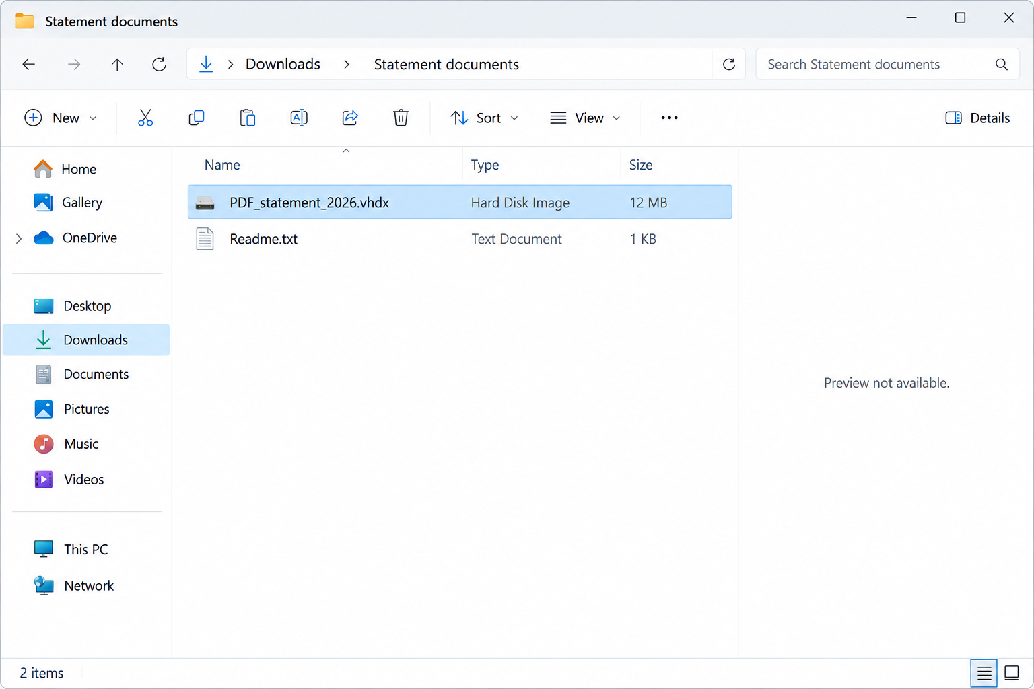Open the View dropdown menu

pos(585,118)
